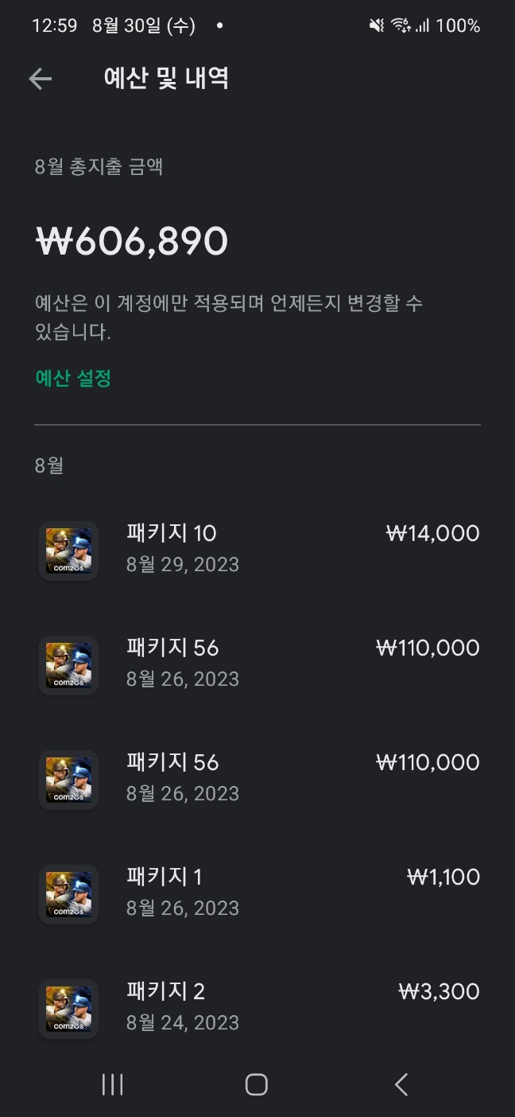Tap the Wi-Fi status bar icon
Viewport: 515px width, 1117px height.
pyautogui.click(x=400, y=25)
